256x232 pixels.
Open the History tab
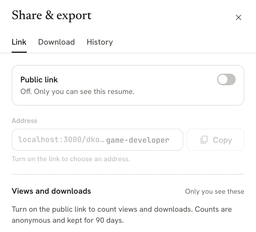[100, 42]
